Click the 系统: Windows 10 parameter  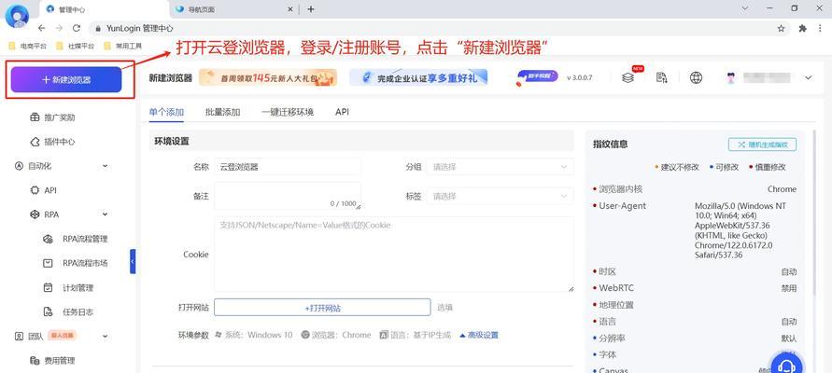click(x=254, y=335)
